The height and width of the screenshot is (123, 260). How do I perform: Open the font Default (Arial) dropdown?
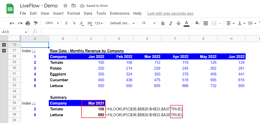(x=122, y=23)
